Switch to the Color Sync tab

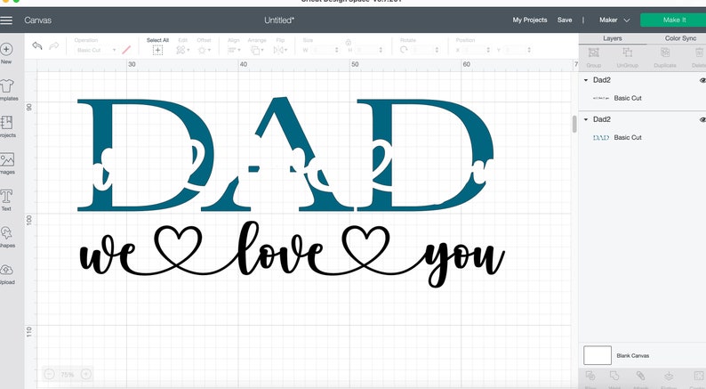680,38
